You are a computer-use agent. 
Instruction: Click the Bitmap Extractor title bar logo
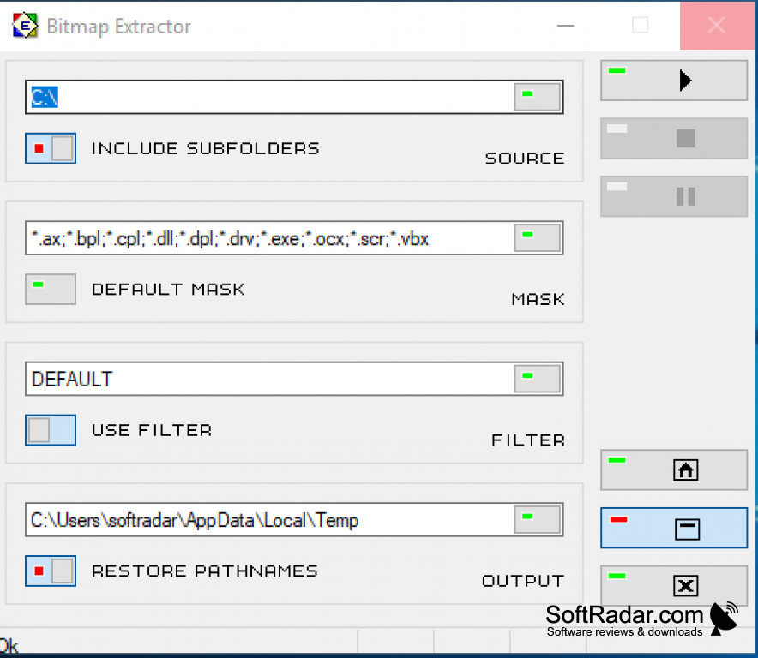point(25,26)
